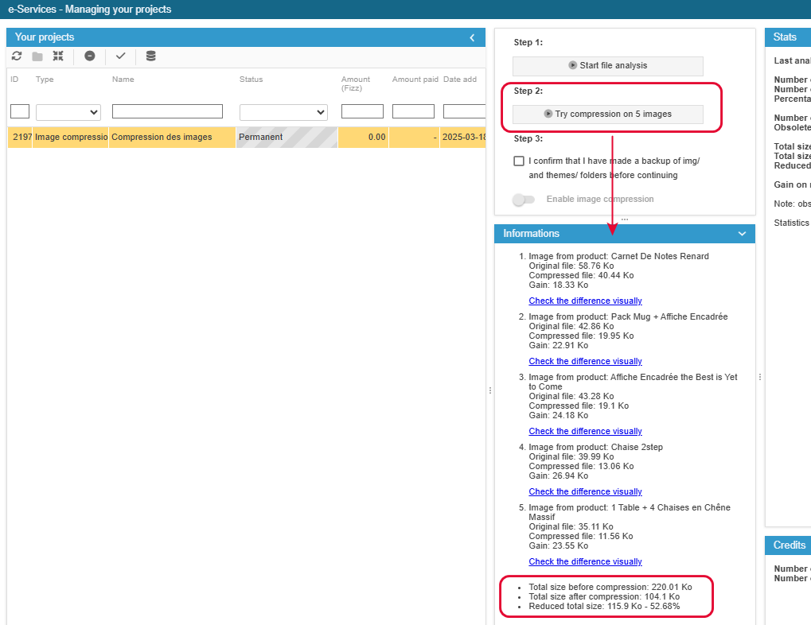Screen dimensions: 811x625
Task: Open visual difference link for Pack Mug
Action: click(585, 361)
